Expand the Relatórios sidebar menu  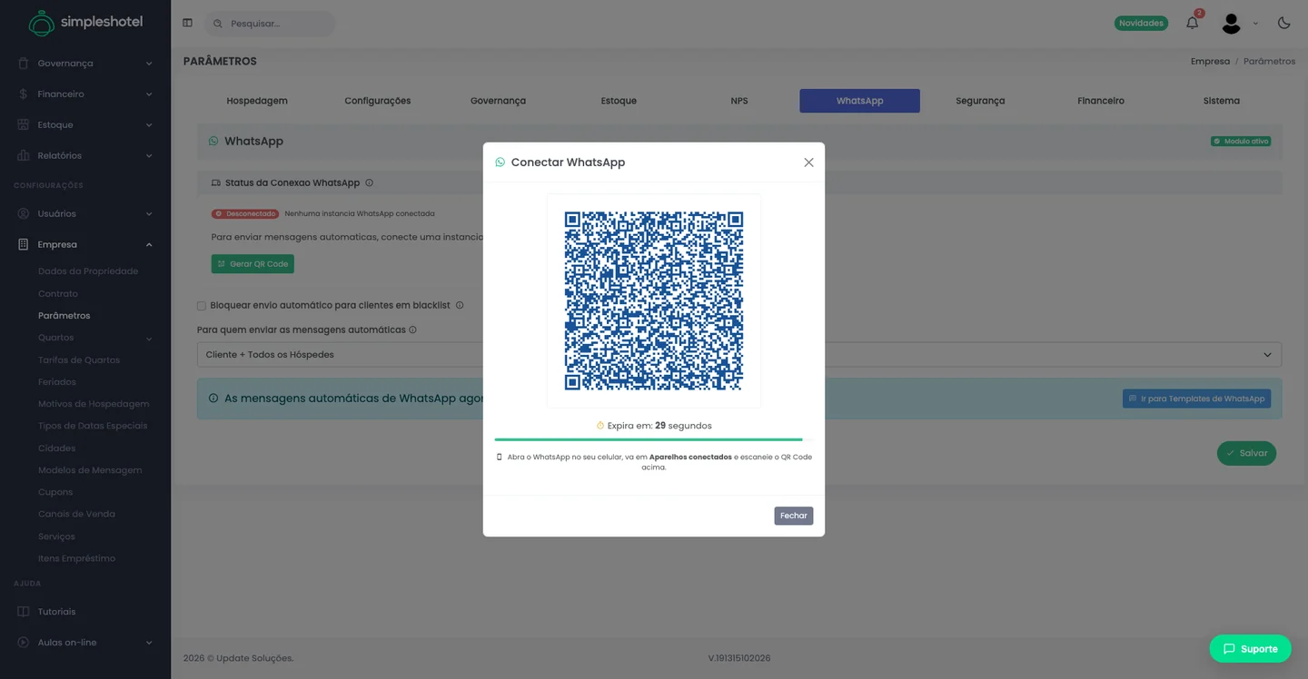pyautogui.click(x=149, y=156)
